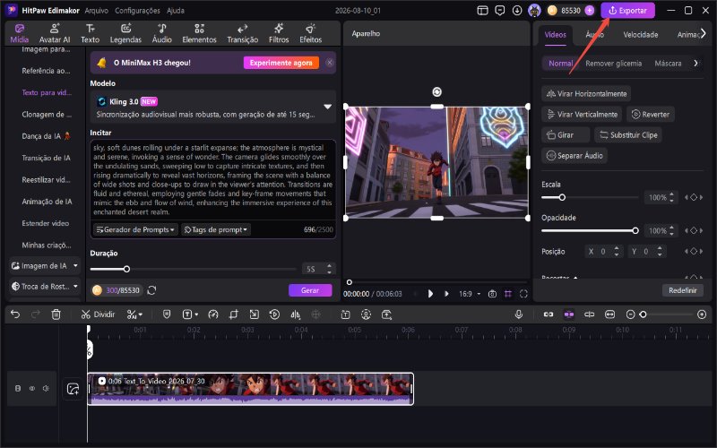Click the zoom in plus icon on timeline
717x448 pixels.
702,314
